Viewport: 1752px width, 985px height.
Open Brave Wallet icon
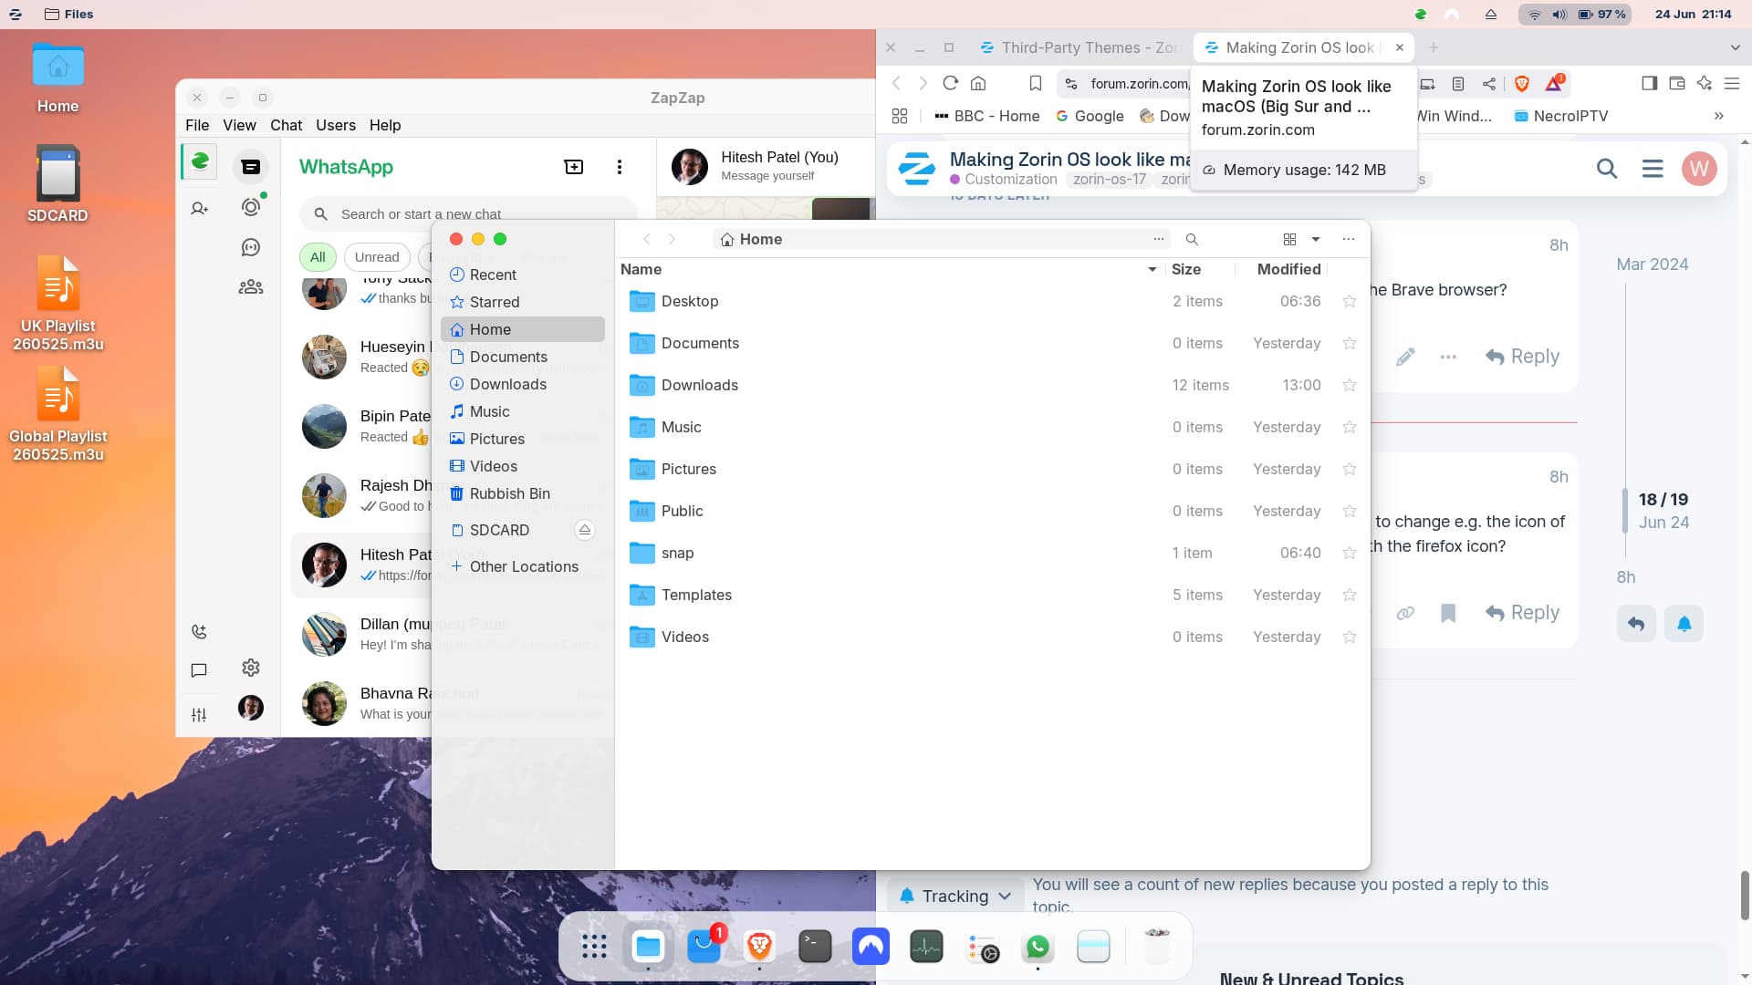coord(1676,83)
